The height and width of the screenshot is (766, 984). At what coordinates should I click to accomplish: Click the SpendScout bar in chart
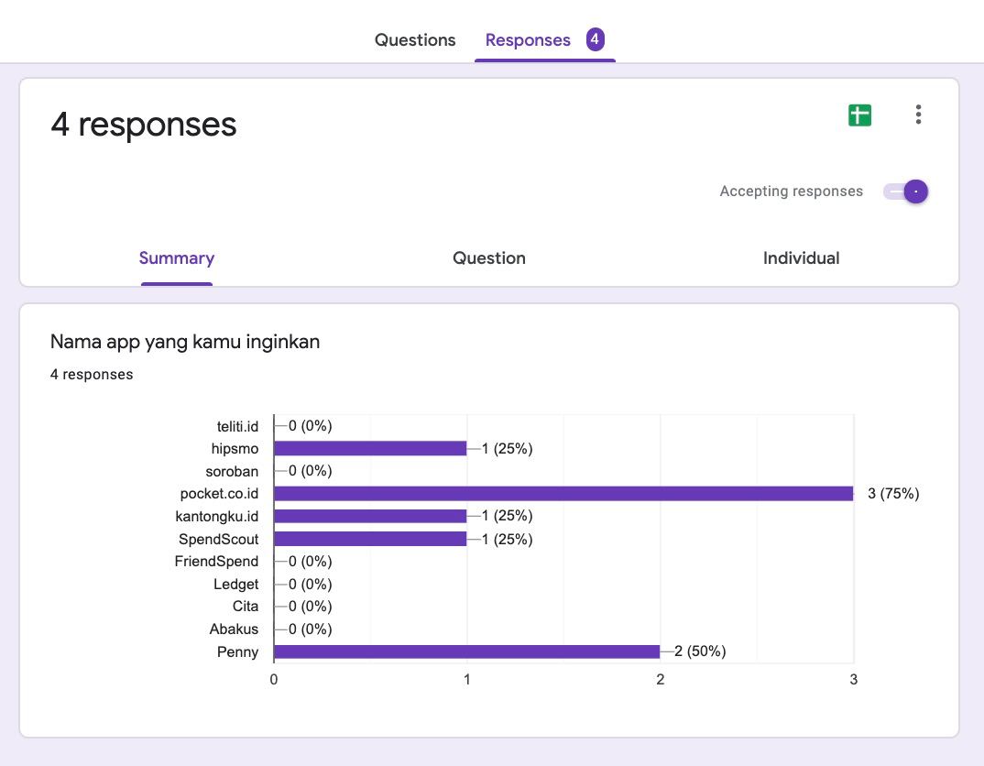click(x=370, y=539)
